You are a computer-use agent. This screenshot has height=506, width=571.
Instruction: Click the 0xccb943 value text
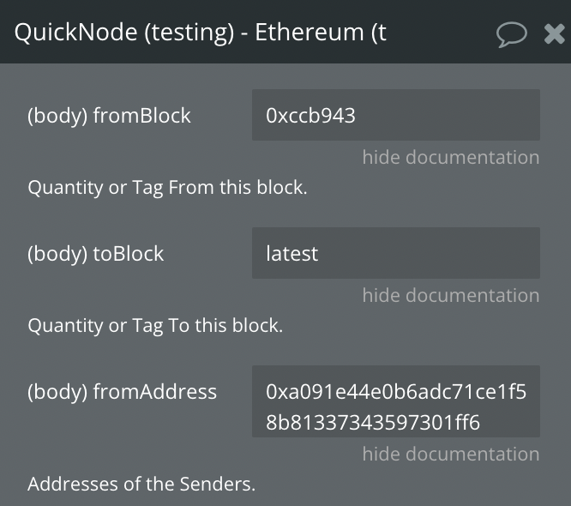(310, 116)
